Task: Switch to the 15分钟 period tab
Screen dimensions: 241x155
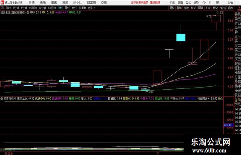Action: (33, 8)
